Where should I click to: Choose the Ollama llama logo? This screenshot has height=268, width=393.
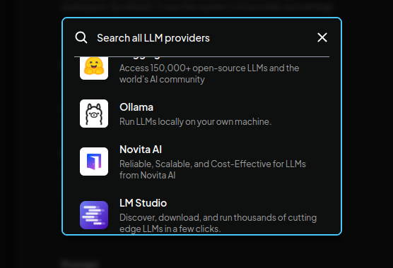[94, 114]
